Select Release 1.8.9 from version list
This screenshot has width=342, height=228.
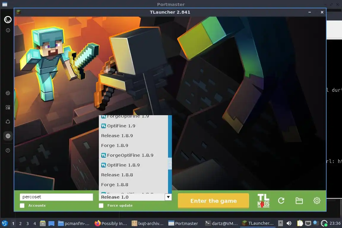point(134,136)
